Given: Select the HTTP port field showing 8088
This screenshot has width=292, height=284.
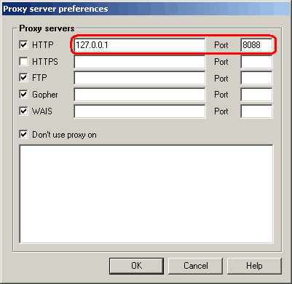Looking at the screenshot, I should (256, 45).
